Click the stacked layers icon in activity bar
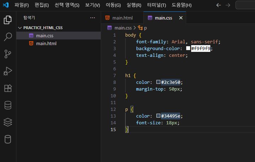 click(x=8, y=122)
